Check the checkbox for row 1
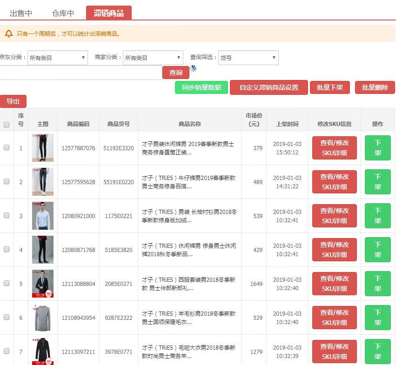Viewport: 396px width, 365px height. pyautogui.click(x=7, y=147)
